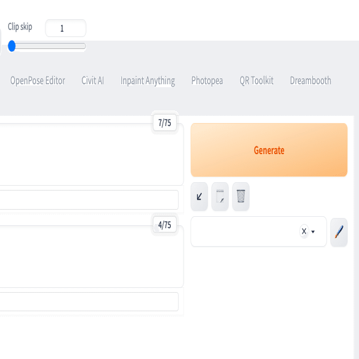Focus the Clip skip number field
Screen dimensions: 359x359
point(66,28)
